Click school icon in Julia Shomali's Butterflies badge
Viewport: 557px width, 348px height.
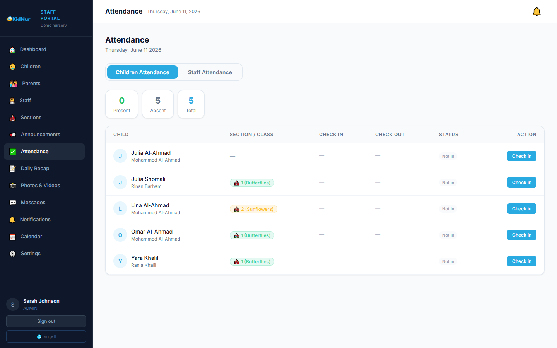pos(237,183)
